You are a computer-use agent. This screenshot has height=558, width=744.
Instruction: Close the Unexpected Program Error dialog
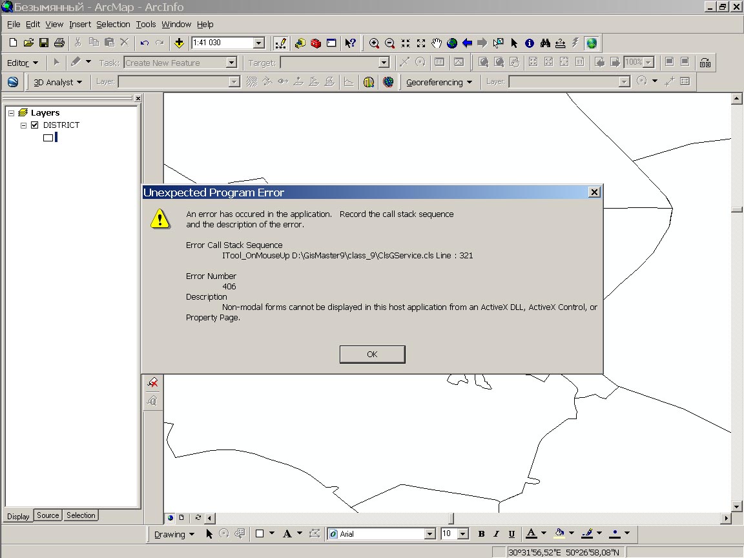[x=594, y=192]
